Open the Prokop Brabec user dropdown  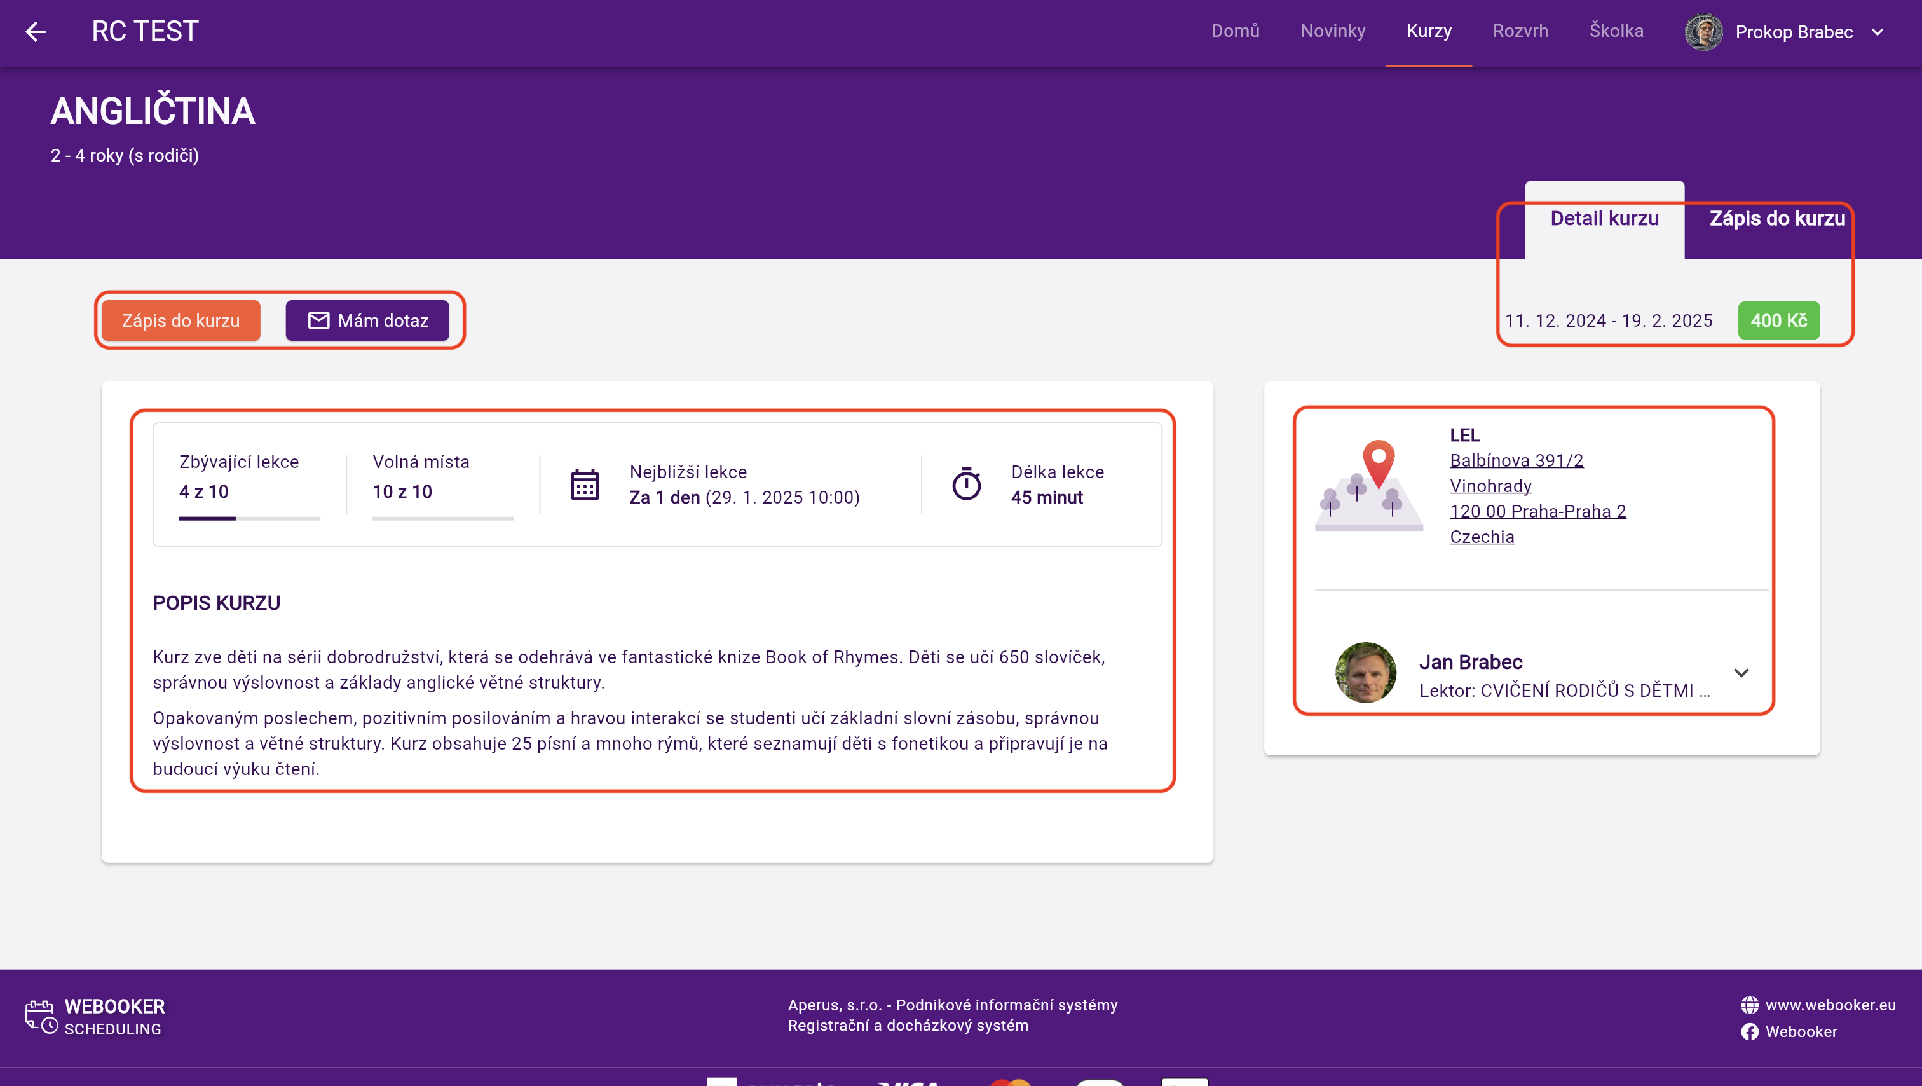pos(1878,32)
